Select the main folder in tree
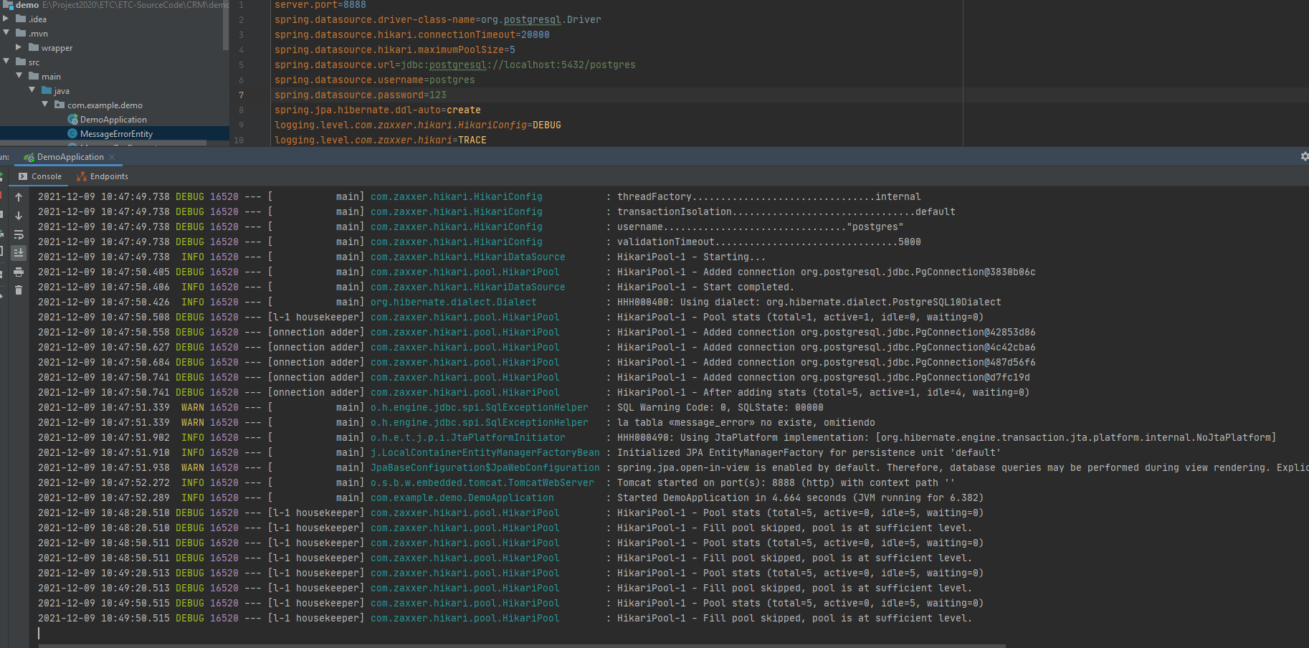Screen dimensions: 1309x648 click(51, 77)
